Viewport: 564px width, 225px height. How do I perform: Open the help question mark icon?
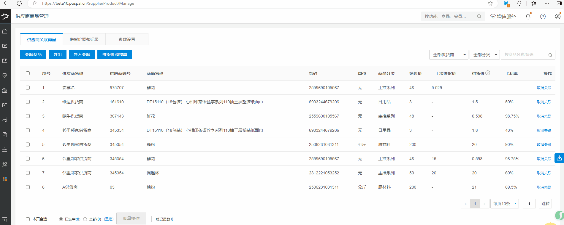click(543, 16)
